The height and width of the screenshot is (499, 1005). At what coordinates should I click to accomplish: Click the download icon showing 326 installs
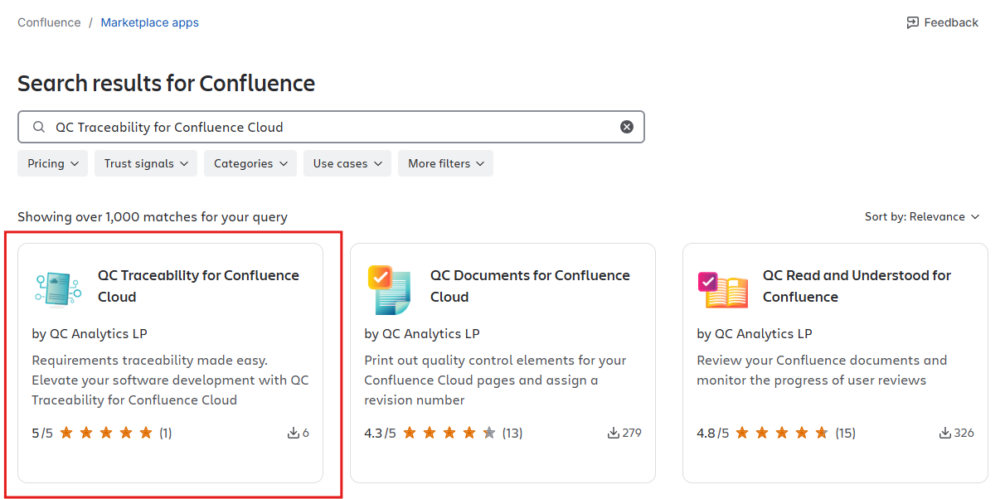tap(945, 433)
